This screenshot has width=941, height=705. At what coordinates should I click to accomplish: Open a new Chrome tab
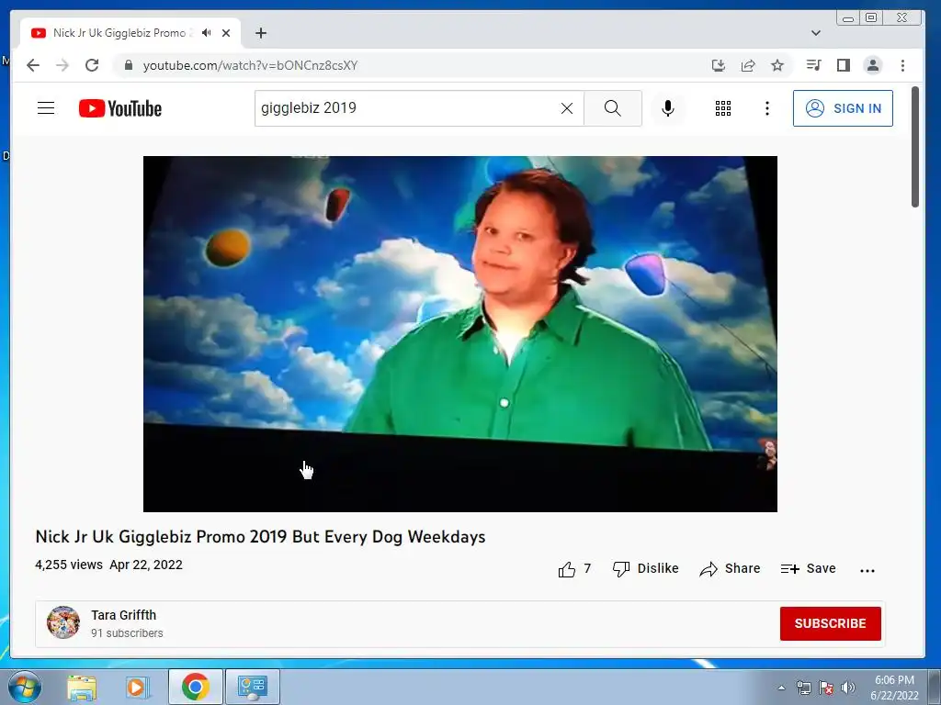tap(260, 33)
